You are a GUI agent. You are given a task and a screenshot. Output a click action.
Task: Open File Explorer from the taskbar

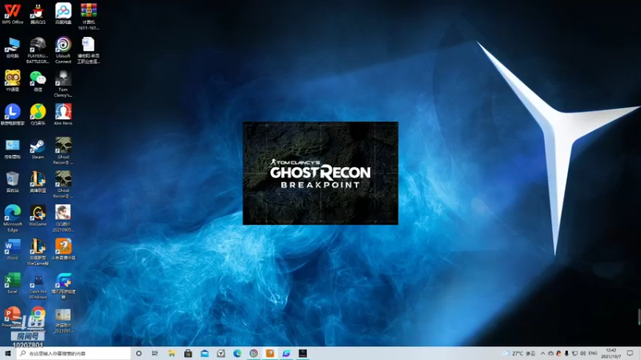point(171,353)
